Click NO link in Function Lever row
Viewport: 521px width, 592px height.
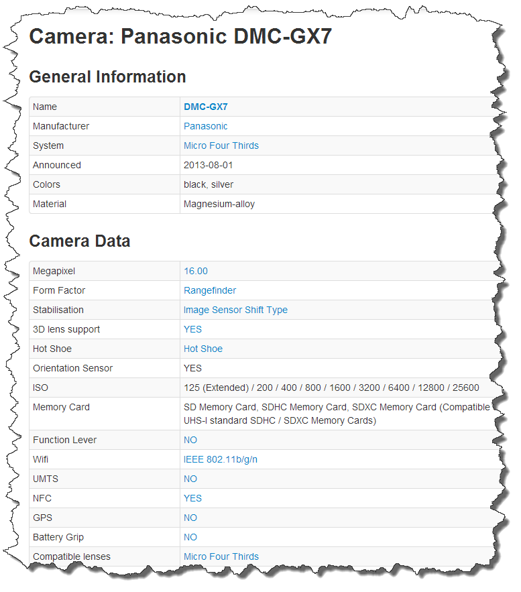click(190, 440)
